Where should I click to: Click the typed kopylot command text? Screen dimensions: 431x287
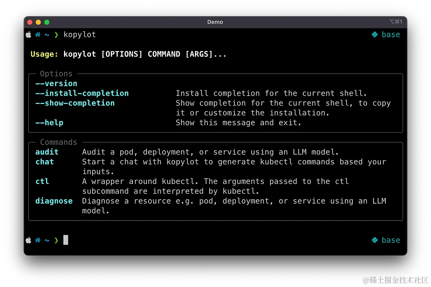coord(80,34)
